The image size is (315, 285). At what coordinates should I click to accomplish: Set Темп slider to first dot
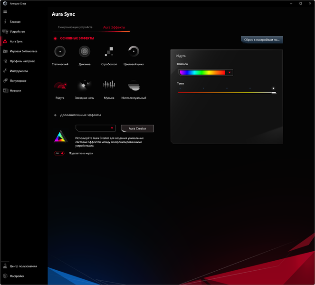pos(180,88)
